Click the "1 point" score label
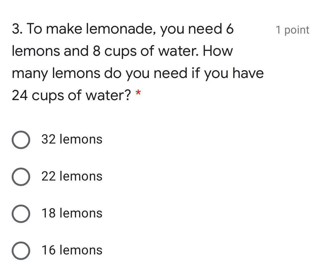Viewport: 324px width, 276px height. tap(292, 30)
